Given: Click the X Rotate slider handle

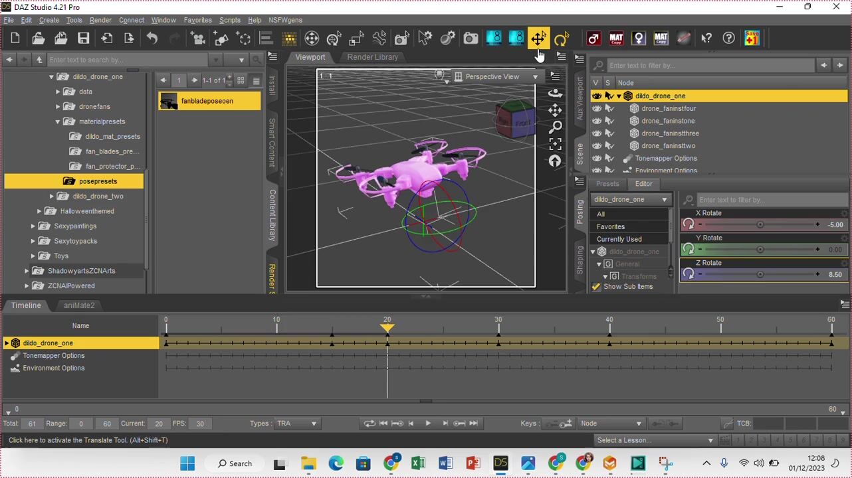Looking at the screenshot, I should (x=760, y=225).
